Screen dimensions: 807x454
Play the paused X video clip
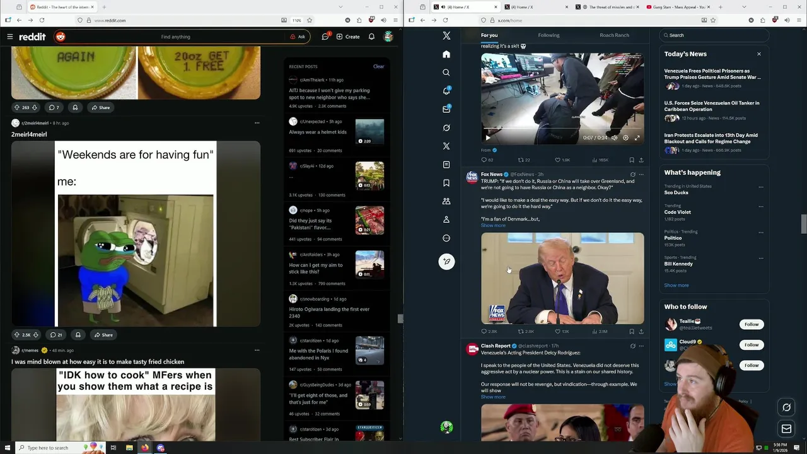pyautogui.click(x=487, y=137)
